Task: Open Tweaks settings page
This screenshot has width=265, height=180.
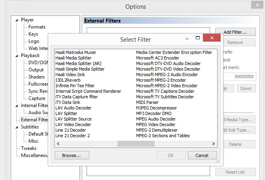Action: click(28, 148)
